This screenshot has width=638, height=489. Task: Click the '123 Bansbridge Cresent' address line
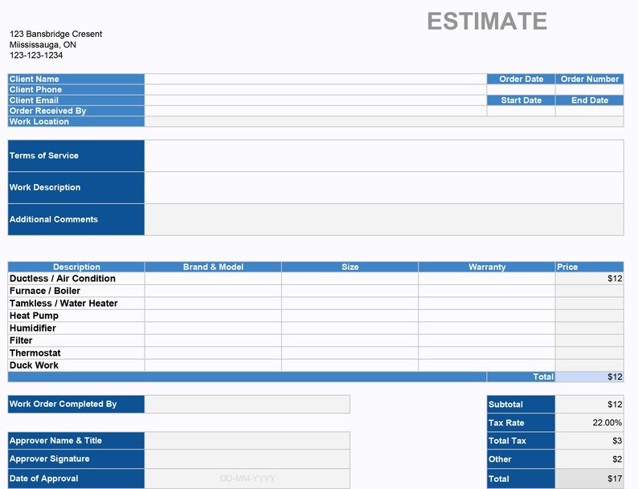click(55, 35)
